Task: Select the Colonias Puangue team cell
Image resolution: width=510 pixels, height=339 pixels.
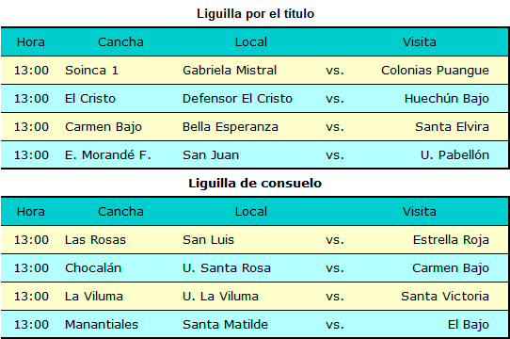Action: pos(435,71)
